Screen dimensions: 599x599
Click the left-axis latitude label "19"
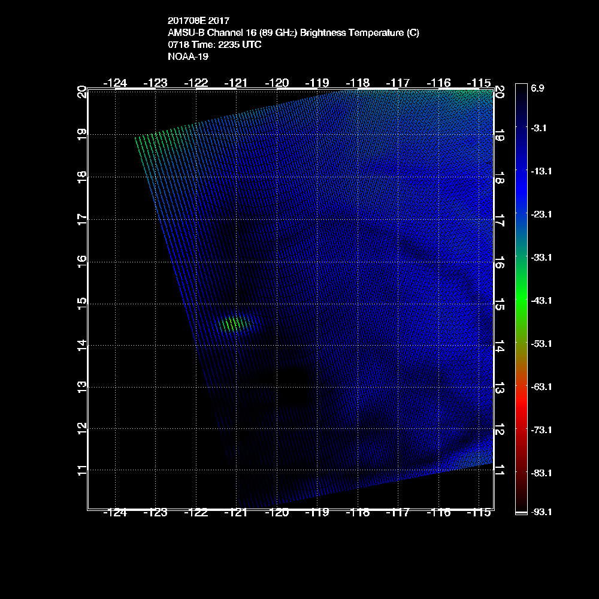tap(81, 134)
